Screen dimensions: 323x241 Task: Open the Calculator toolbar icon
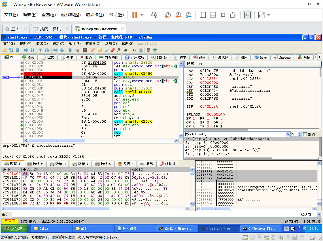[148, 50]
